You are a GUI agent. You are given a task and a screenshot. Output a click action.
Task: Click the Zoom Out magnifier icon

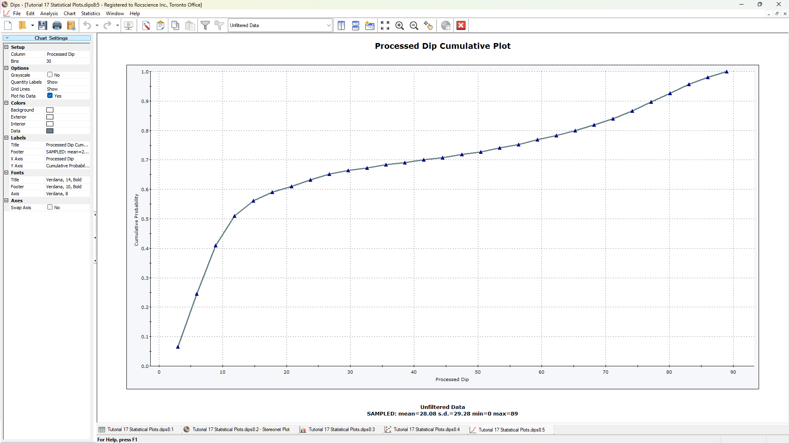coord(413,25)
